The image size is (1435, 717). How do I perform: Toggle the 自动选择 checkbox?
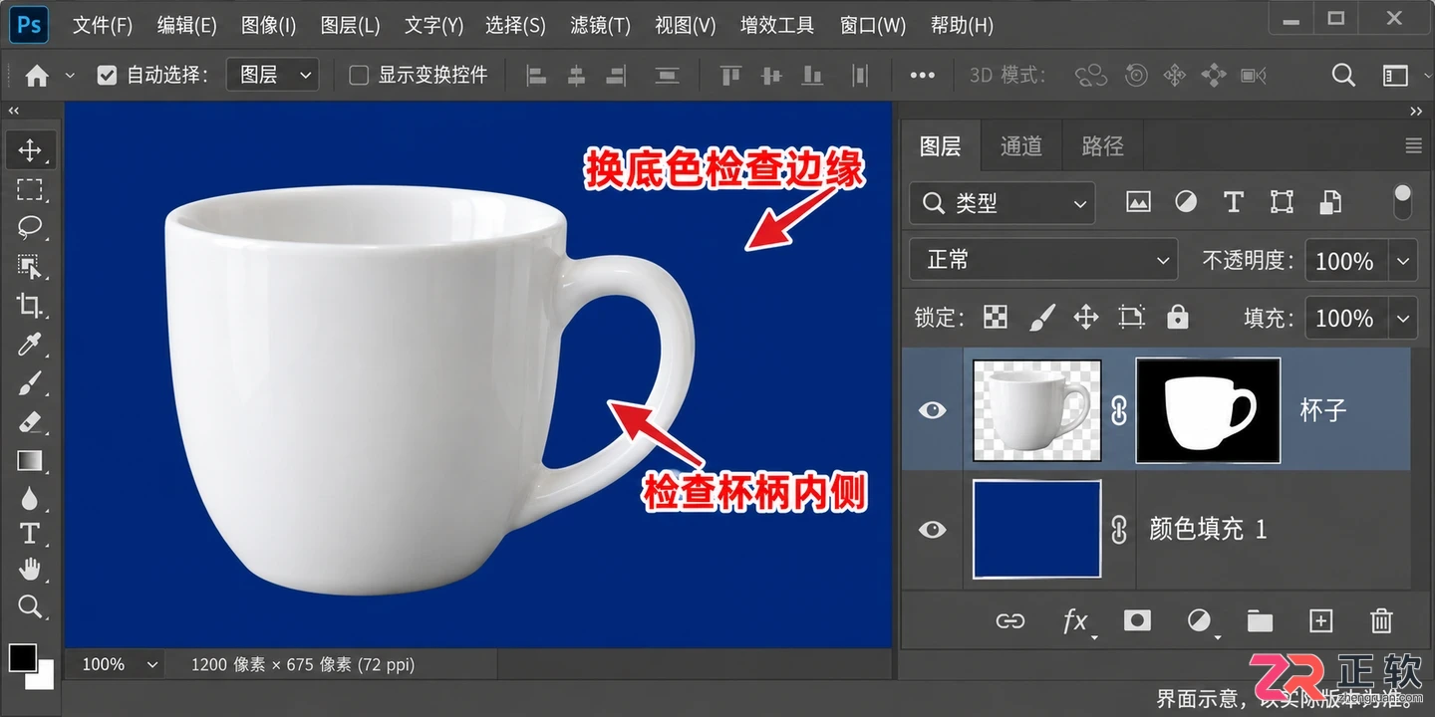click(x=107, y=75)
